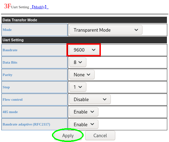Click the 485 mode label

pyautogui.click(x=10, y=112)
